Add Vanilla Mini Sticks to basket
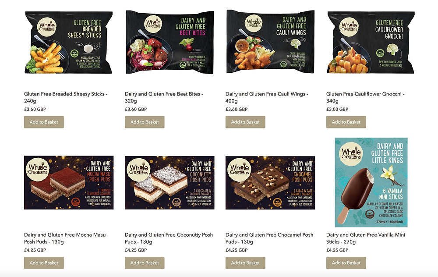438x277 pixels. pyautogui.click(x=346, y=263)
